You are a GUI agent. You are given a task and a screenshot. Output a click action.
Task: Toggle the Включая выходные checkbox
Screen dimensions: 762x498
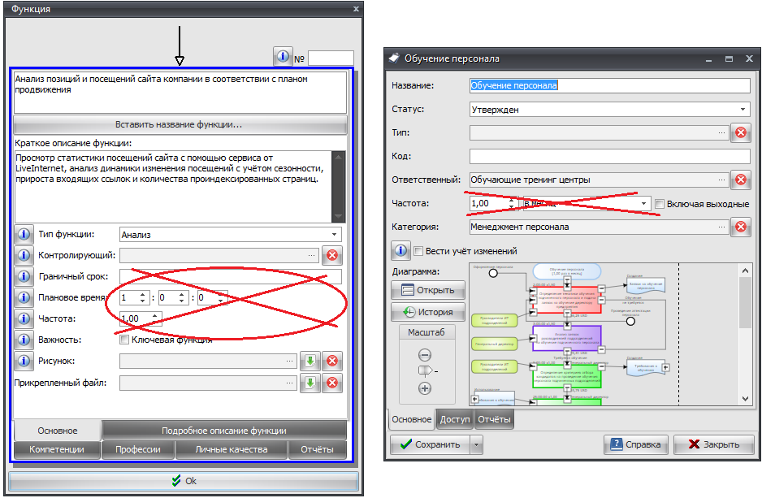coord(660,204)
